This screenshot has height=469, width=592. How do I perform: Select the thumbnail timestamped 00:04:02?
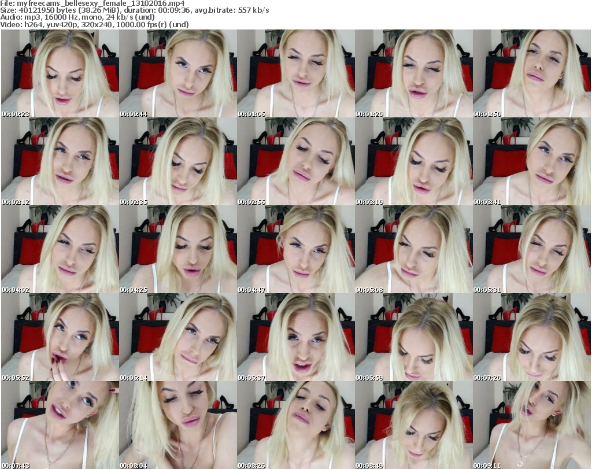[x=60, y=250]
